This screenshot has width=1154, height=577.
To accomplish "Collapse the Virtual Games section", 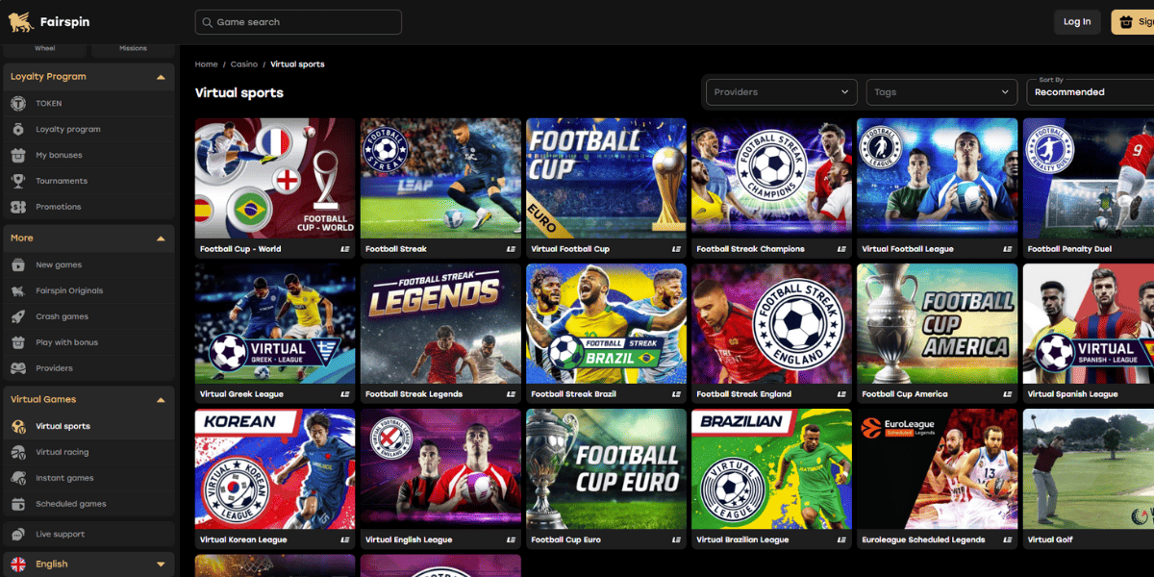I will pyautogui.click(x=161, y=400).
